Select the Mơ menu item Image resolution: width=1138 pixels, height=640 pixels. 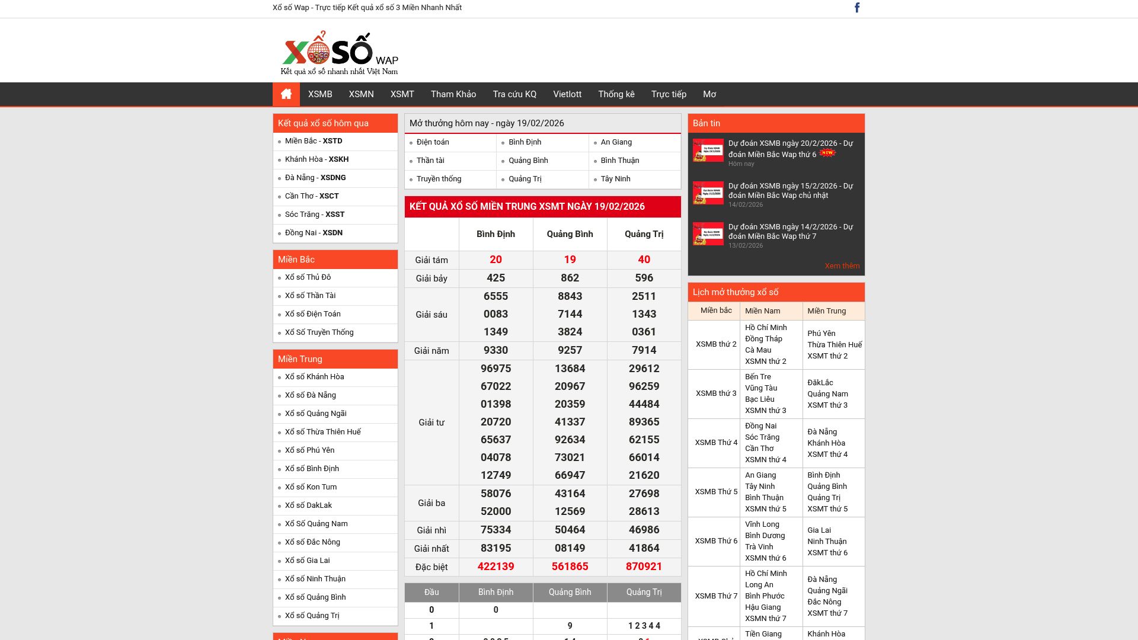point(710,94)
